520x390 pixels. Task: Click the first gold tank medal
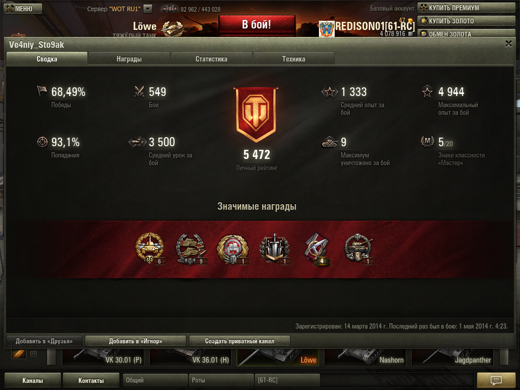(150, 247)
